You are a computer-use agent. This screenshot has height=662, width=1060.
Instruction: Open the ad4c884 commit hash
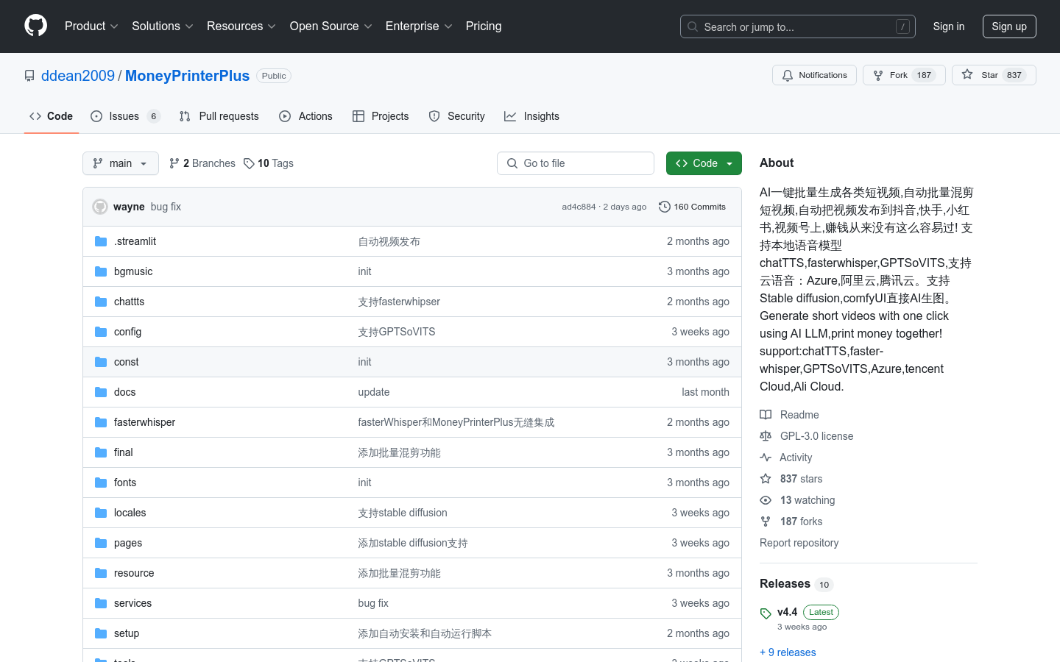[x=579, y=207]
